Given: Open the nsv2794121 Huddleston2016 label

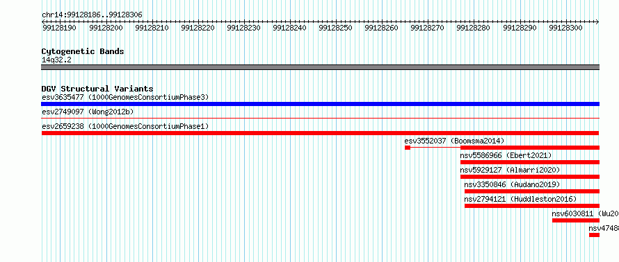Looking at the screenshot, I should coord(520,199).
